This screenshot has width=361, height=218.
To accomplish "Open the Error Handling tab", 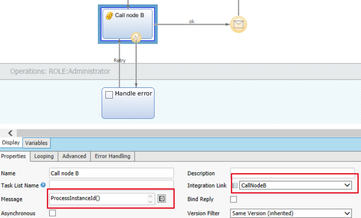I will click(113, 156).
